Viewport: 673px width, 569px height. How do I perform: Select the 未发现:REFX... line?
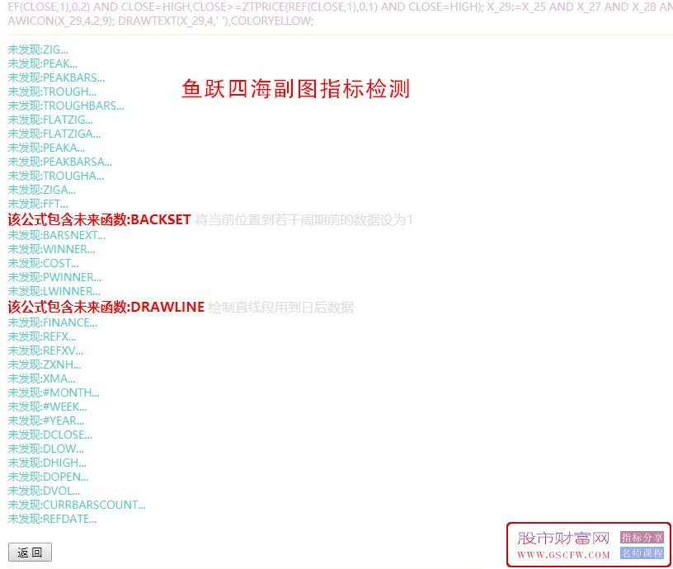41,336
